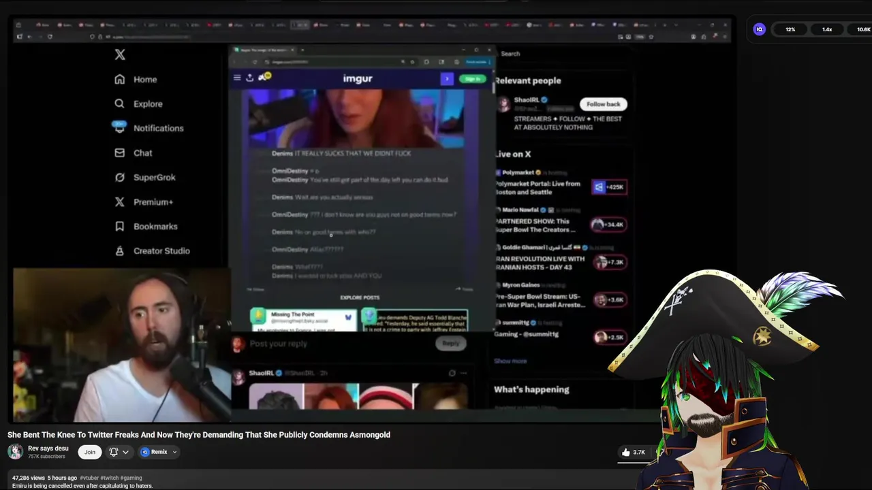Click Show more under Live on X
The image size is (872, 490).
coord(510,361)
